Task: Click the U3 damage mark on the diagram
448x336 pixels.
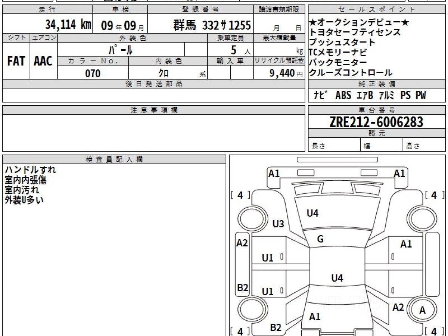Action: [278, 224]
